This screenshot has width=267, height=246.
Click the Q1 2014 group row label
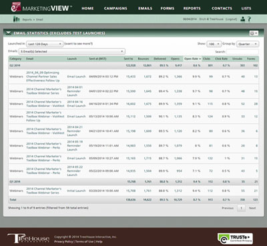coord(15,182)
